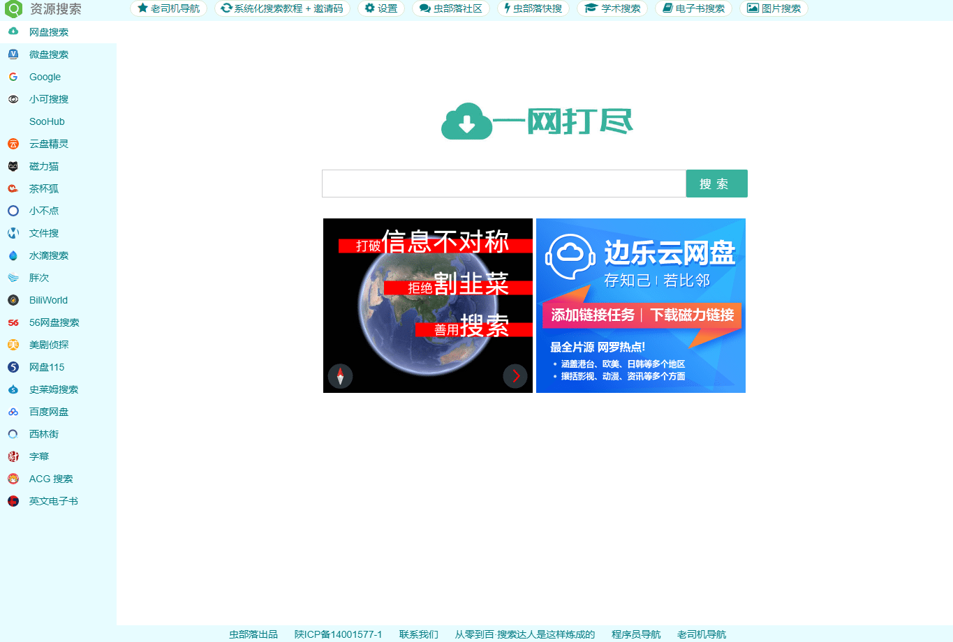Click the 云盘精灵 orange icon
The width and height of the screenshot is (953, 642).
[13, 144]
